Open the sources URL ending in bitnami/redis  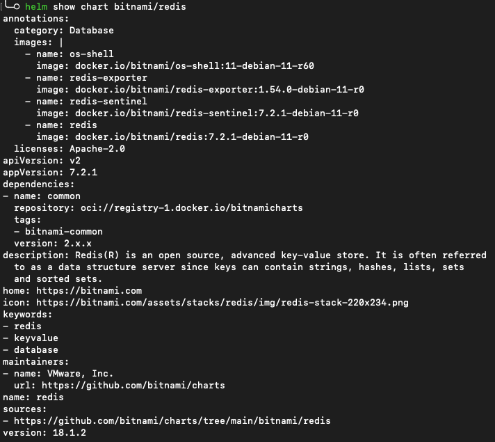point(172,421)
